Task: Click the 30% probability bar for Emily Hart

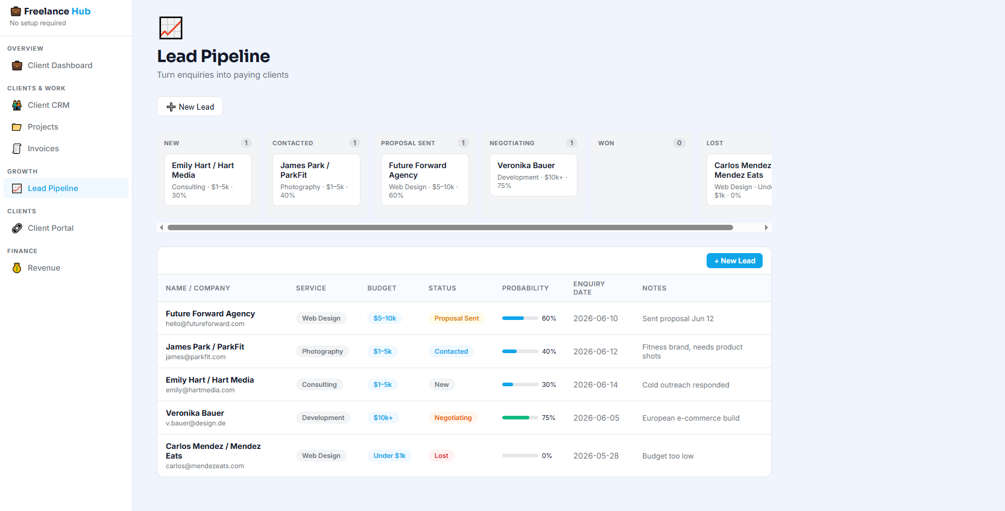Action: (520, 384)
